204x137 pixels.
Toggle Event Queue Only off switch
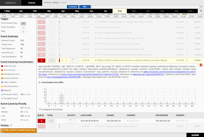click(23, 23)
